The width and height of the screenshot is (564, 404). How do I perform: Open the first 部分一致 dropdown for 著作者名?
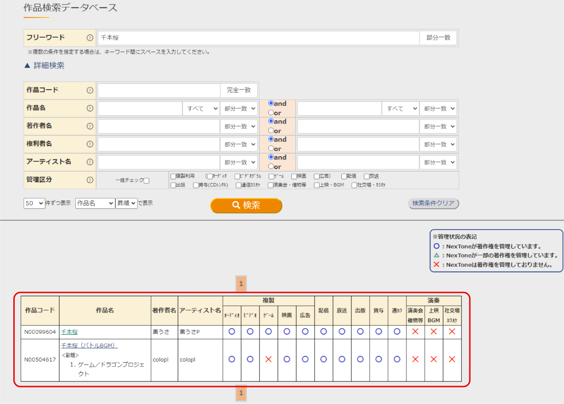[x=239, y=126]
